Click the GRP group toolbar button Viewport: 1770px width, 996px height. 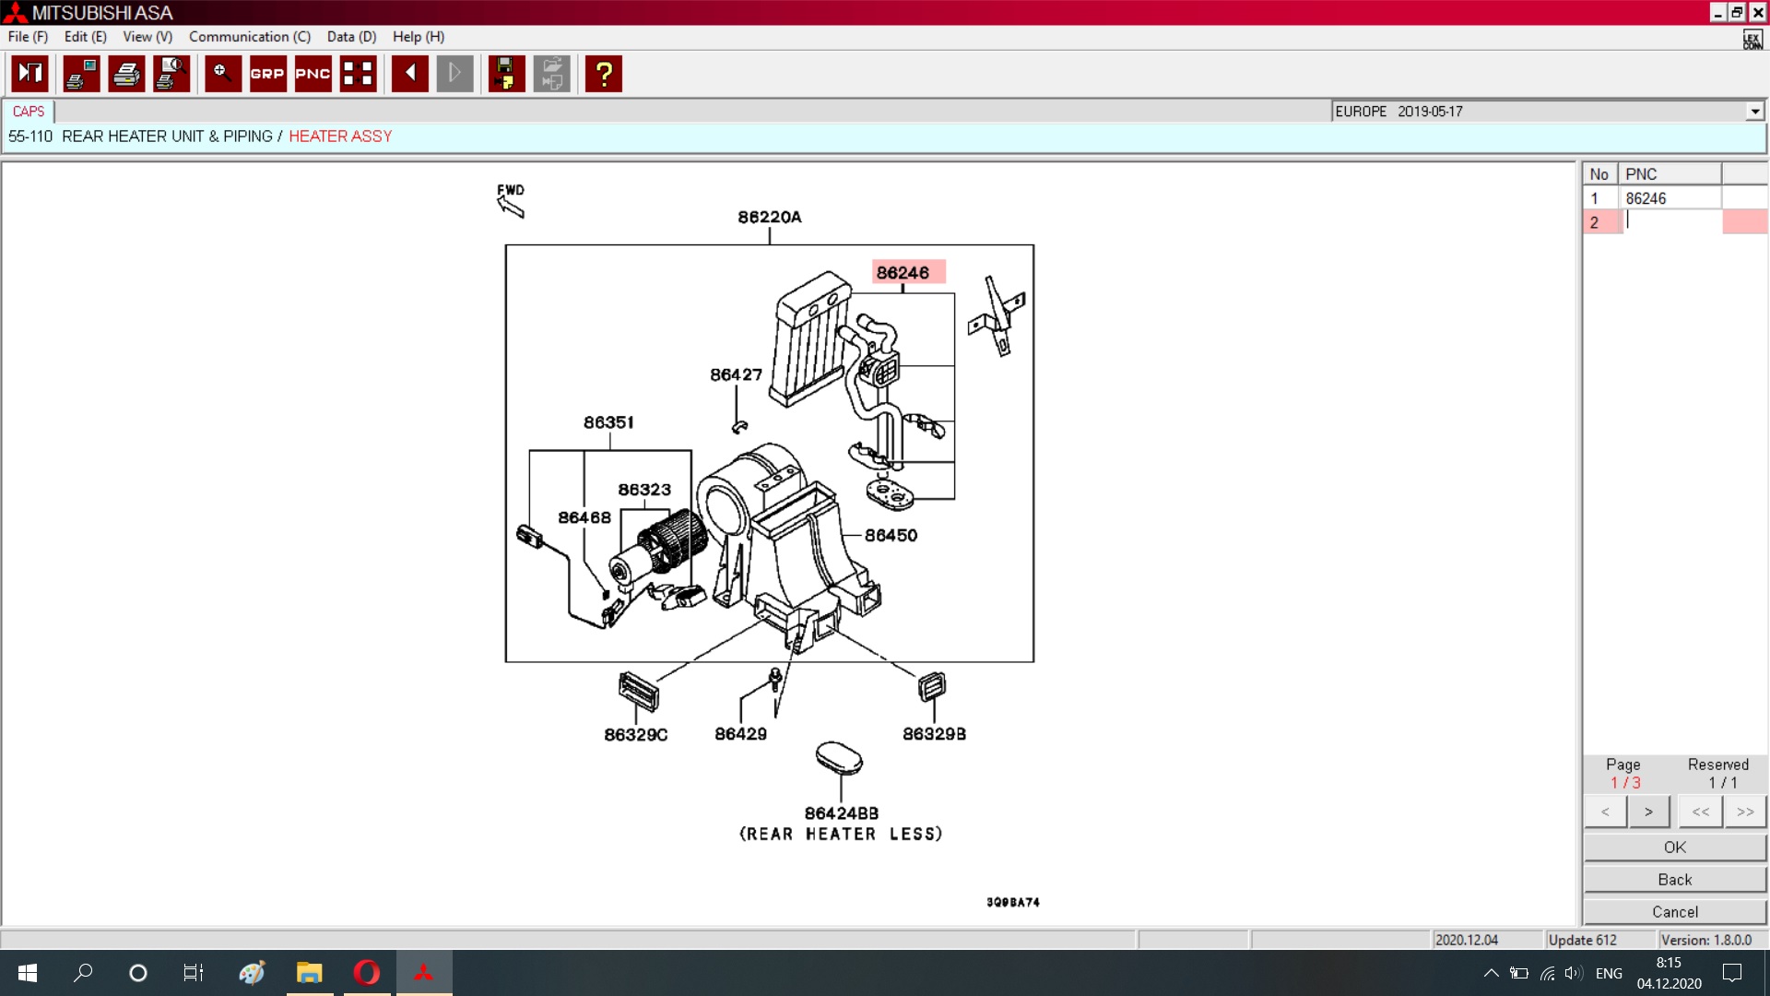pyautogui.click(x=267, y=74)
